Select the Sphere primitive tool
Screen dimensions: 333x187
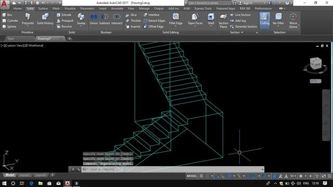coord(9,26)
